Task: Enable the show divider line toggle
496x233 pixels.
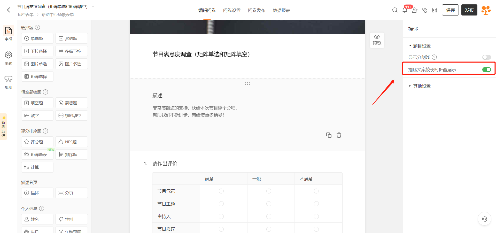Action: point(486,57)
